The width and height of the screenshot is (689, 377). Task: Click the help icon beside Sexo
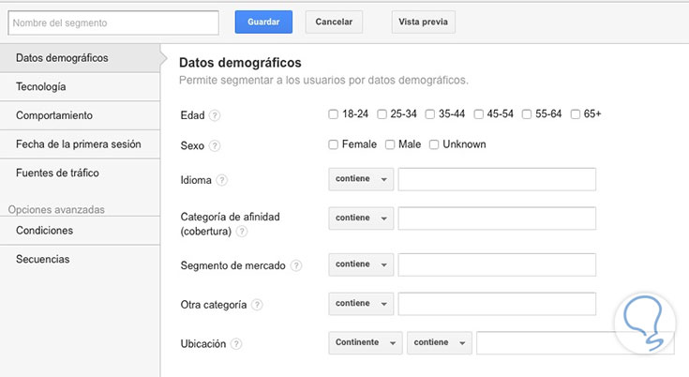coord(215,145)
